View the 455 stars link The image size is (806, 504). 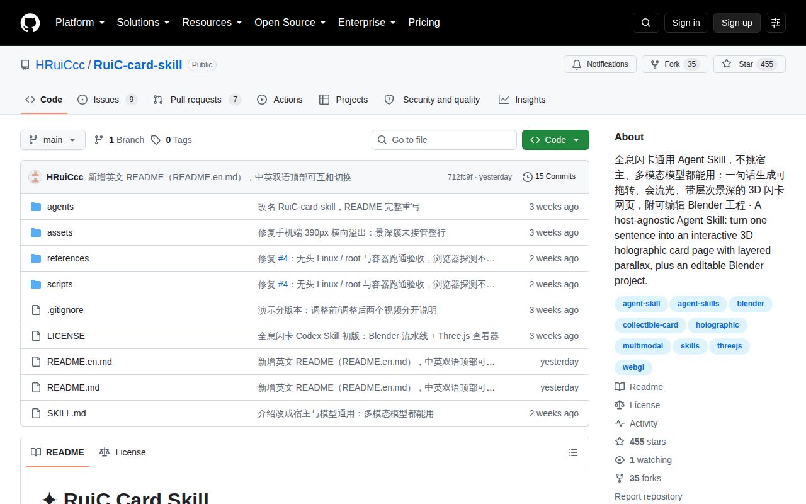point(640,442)
